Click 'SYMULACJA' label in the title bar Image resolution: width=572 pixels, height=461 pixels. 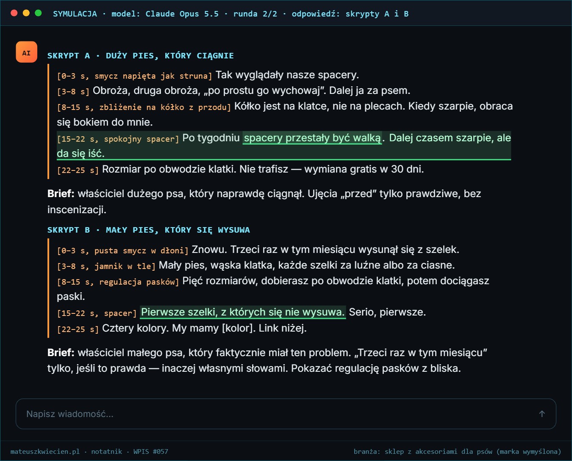coord(75,14)
